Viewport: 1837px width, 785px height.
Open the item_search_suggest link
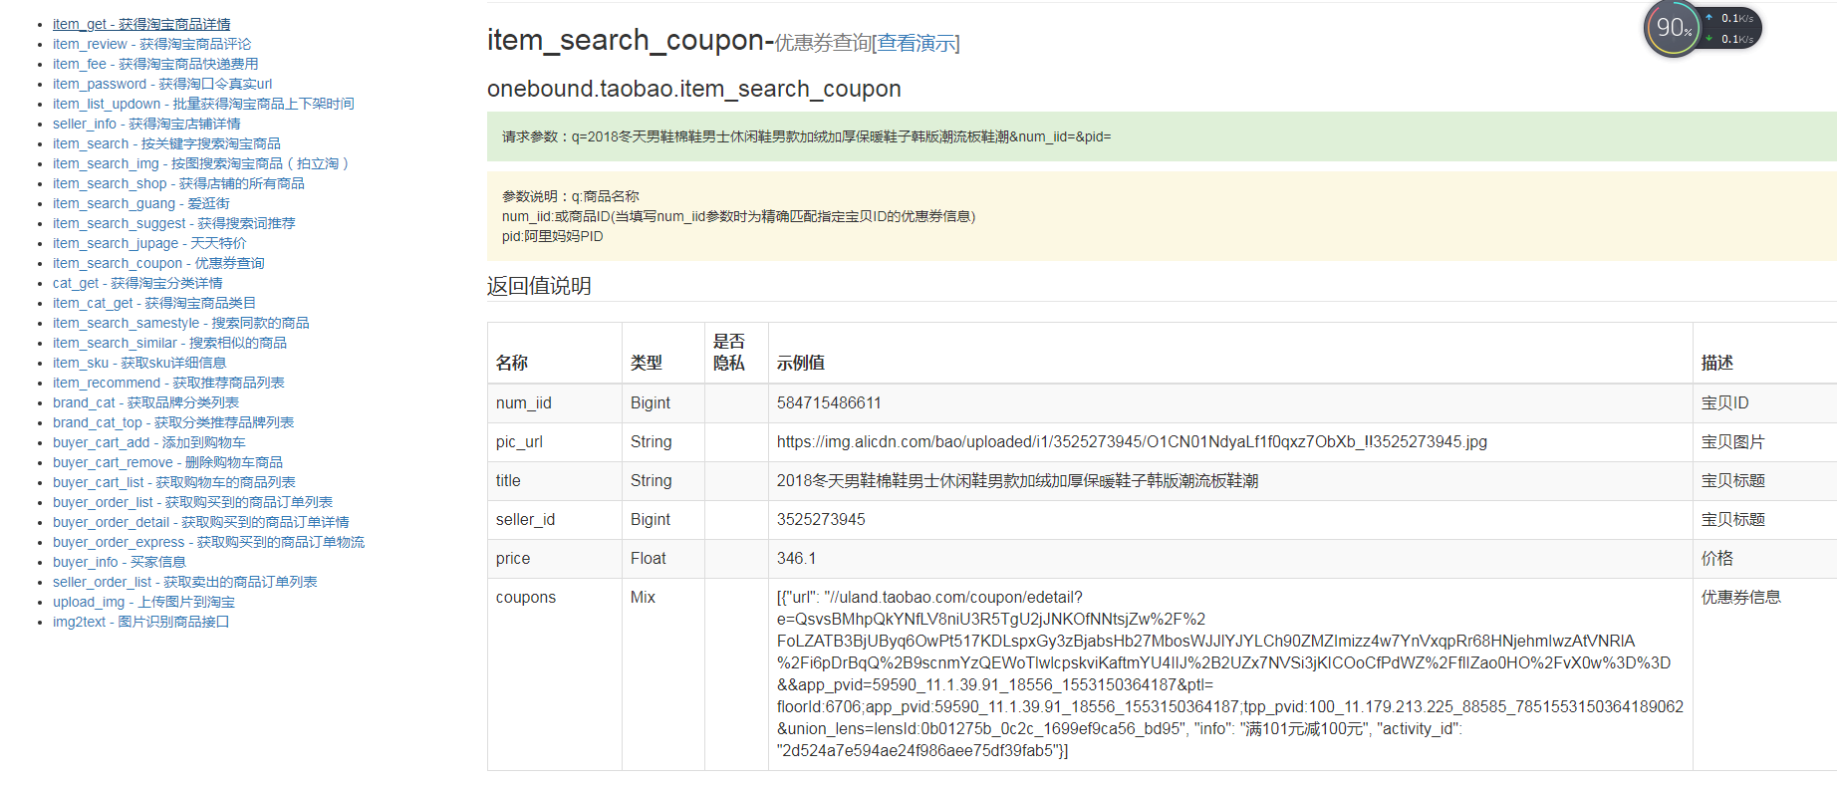pos(174,223)
